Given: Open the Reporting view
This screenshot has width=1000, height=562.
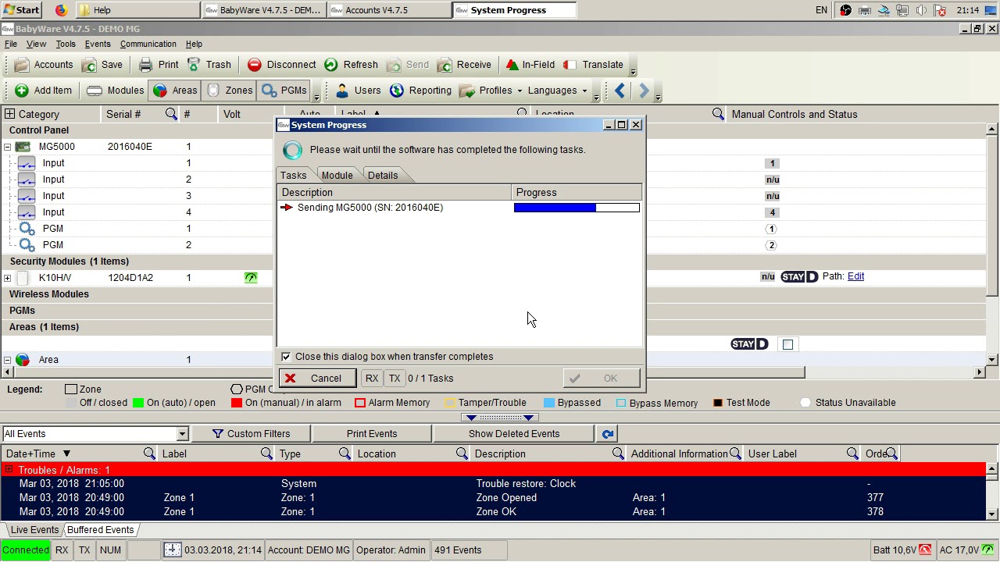Looking at the screenshot, I should 420,91.
